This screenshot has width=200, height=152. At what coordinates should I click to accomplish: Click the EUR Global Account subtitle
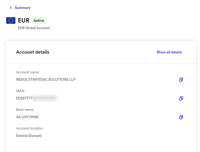[x=34, y=28]
